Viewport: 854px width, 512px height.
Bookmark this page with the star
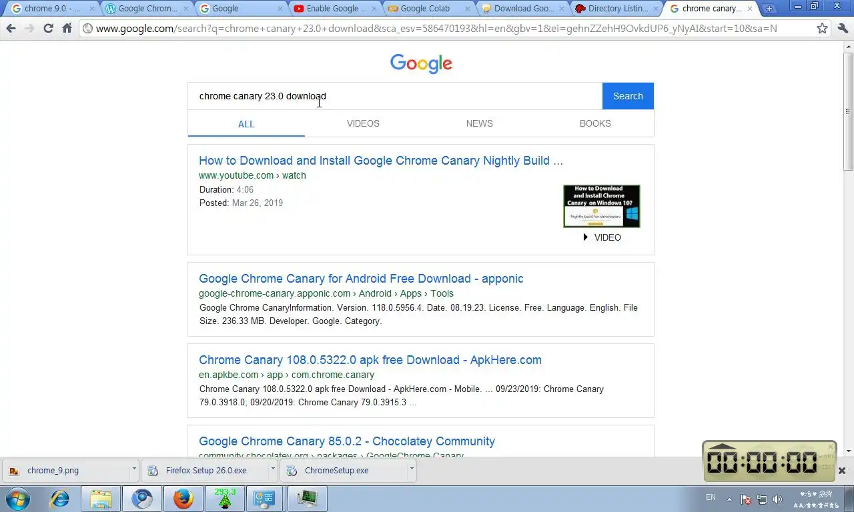(x=822, y=29)
